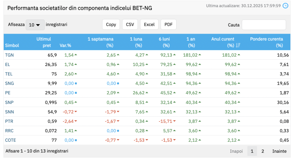Sort table by Simbol column header
Image resolution: width=295 pixels, height=161 pixels.
click(12, 46)
